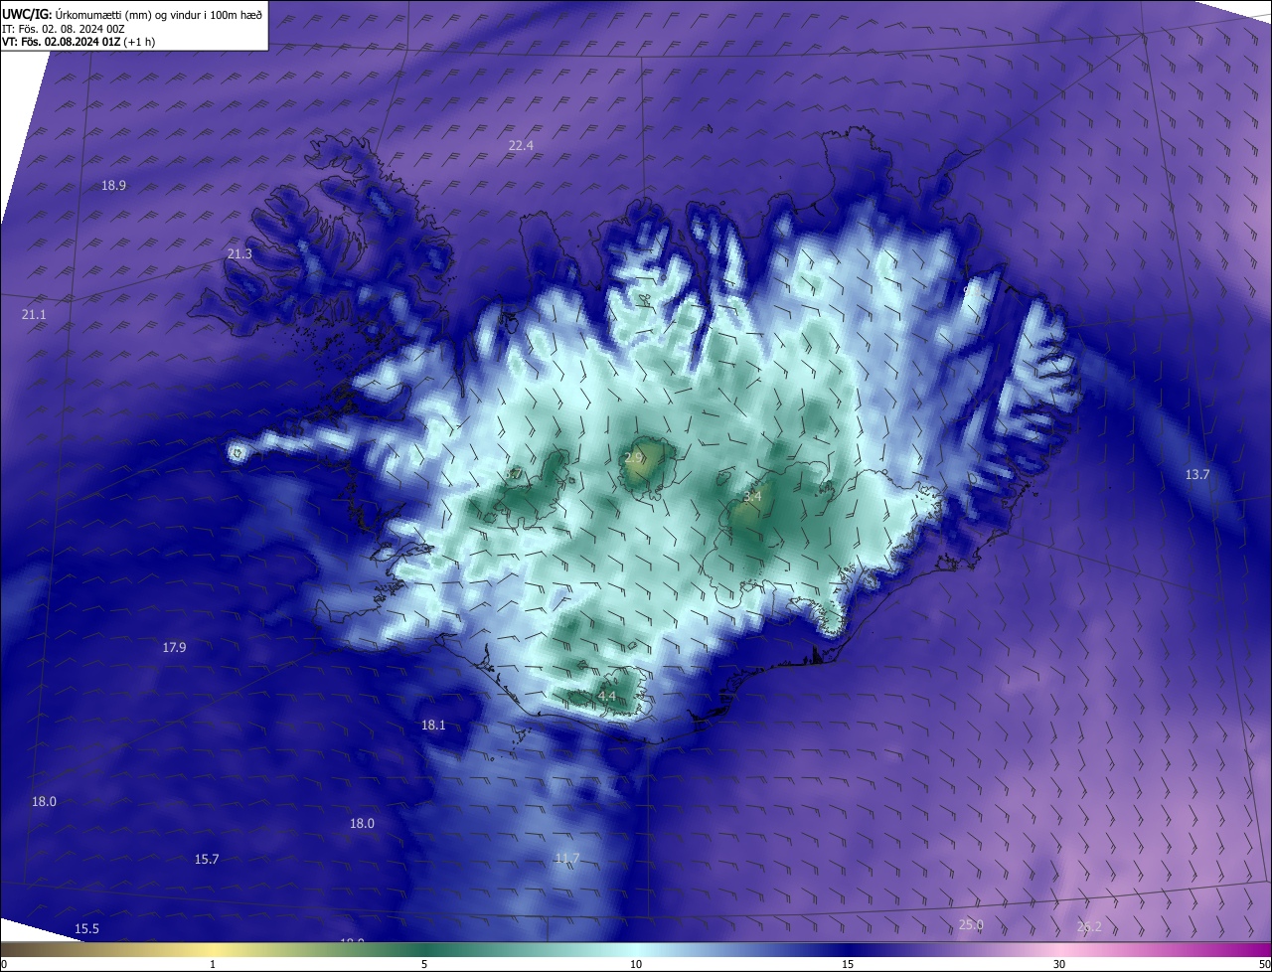Click the colorbar tick label 1
This screenshot has width=1272, height=972.
[213, 964]
